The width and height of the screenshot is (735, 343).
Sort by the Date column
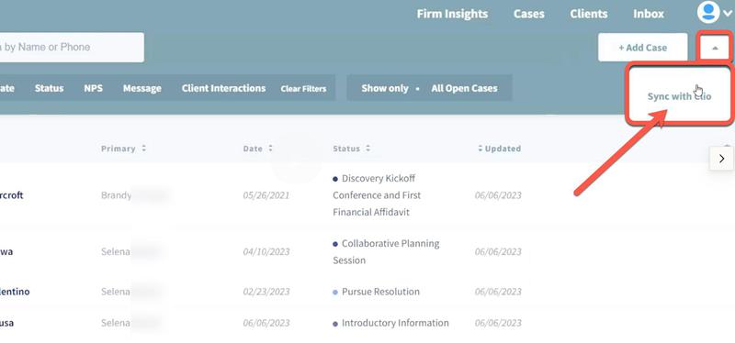coord(257,149)
